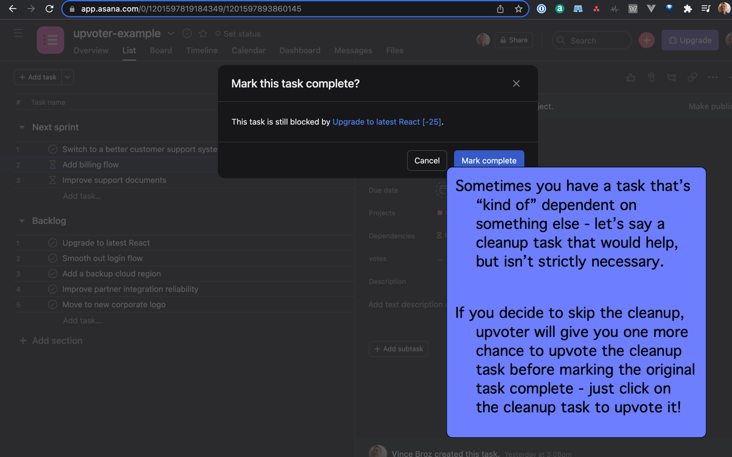Viewport: 732px width, 457px height.
Task: Toggle completion for Add a backup cloud region
Action: 53,274
